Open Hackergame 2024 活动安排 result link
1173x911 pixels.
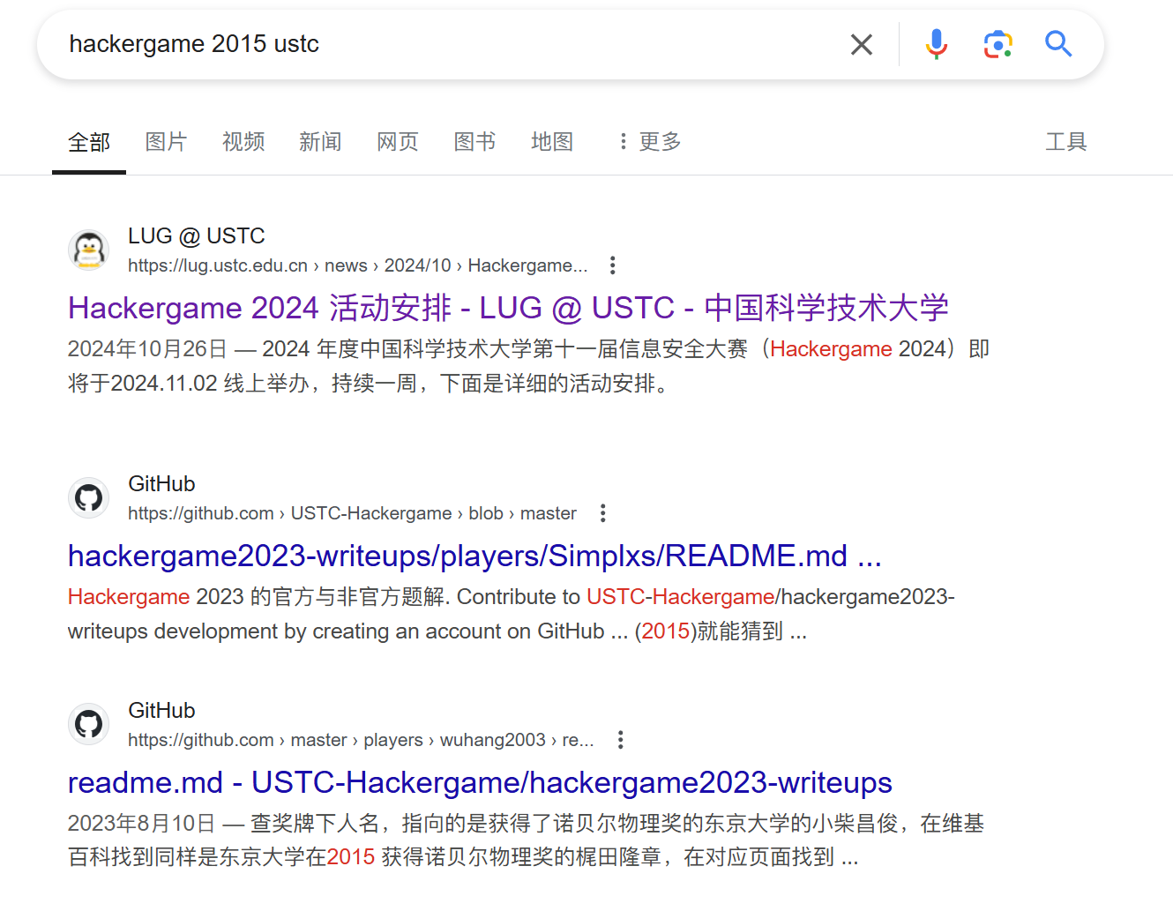coord(508,308)
